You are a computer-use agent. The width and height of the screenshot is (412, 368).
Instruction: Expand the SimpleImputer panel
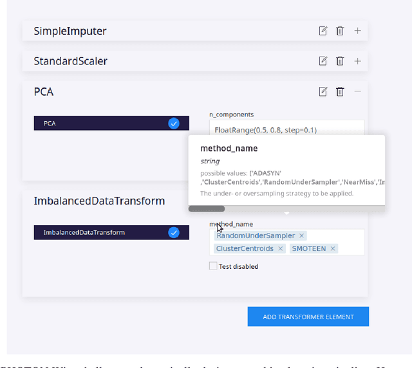click(x=358, y=31)
